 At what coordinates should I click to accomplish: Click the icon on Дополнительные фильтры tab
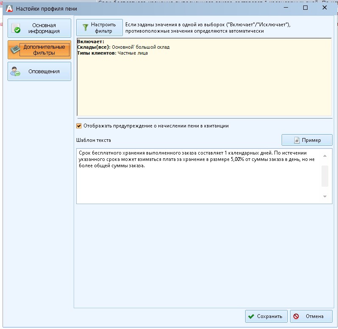pos(15,50)
